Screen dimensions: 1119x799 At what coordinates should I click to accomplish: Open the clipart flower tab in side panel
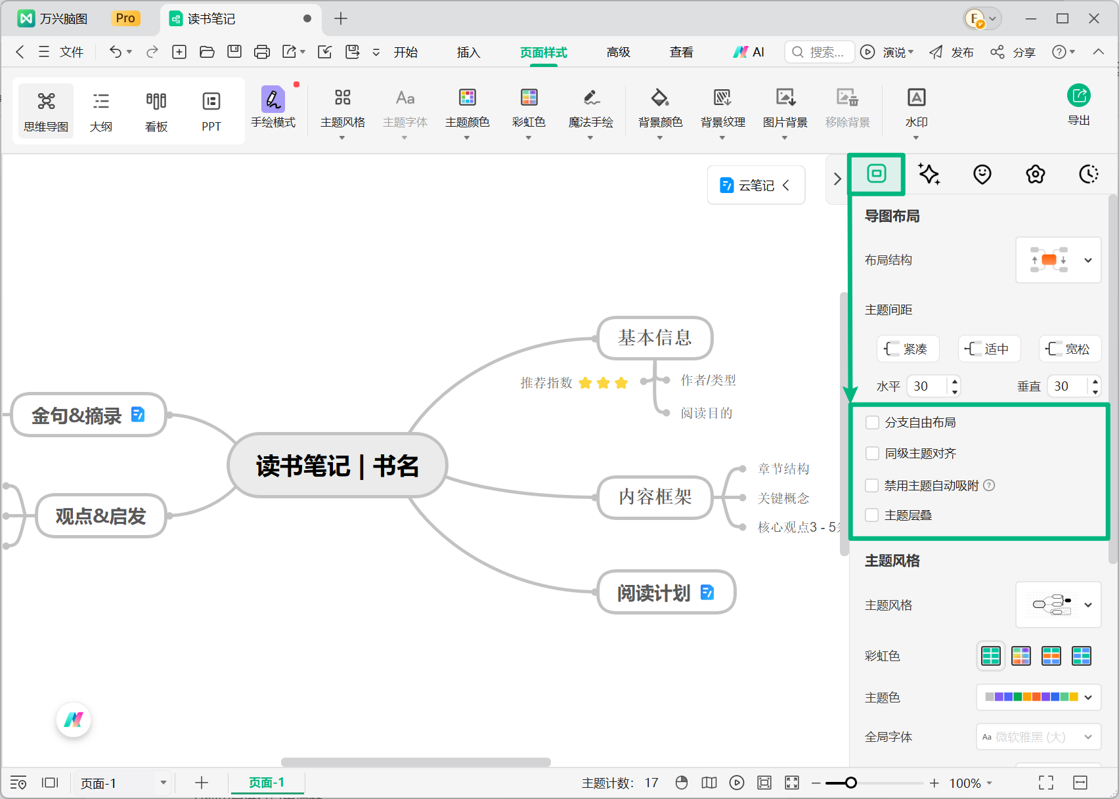coord(1036,174)
